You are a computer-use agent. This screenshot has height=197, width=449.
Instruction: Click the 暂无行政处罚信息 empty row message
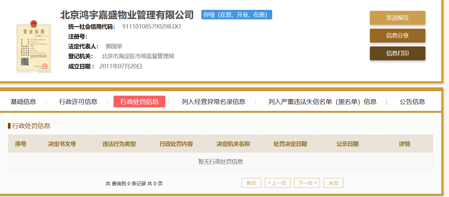(x=221, y=162)
